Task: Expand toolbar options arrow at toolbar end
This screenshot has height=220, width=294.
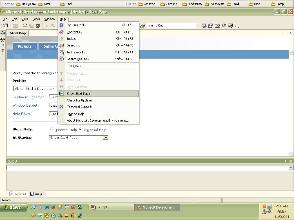Action: (239, 26)
